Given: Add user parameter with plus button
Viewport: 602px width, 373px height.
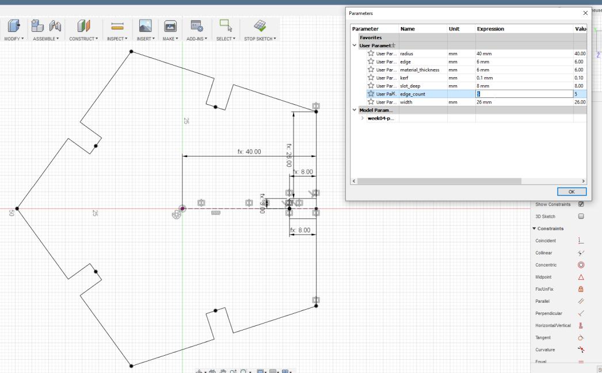Looking at the screenshot, I should coord(393,45).
